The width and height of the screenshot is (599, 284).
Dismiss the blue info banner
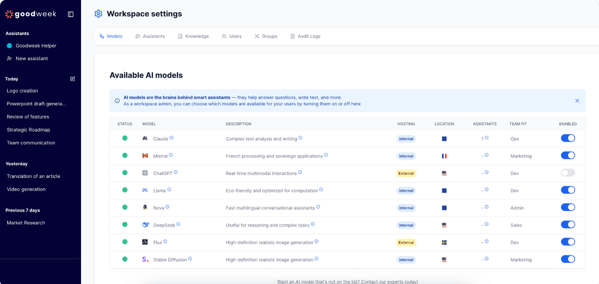[x=577, y=101]
